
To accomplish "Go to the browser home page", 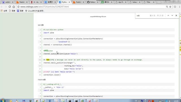I will tap(14, 7).
